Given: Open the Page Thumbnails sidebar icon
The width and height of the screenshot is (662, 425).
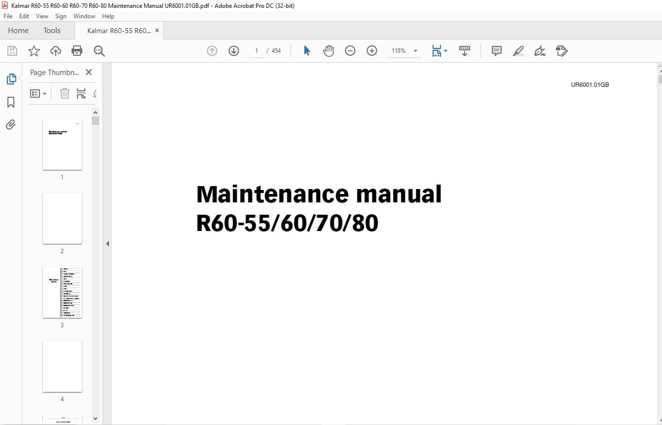Looking at the screenshot, I should click(11, 78).
